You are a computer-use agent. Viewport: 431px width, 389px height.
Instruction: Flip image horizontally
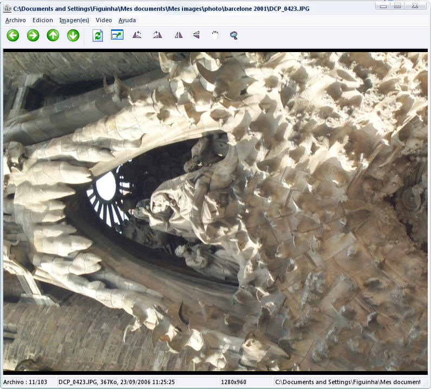pos(179,35)
